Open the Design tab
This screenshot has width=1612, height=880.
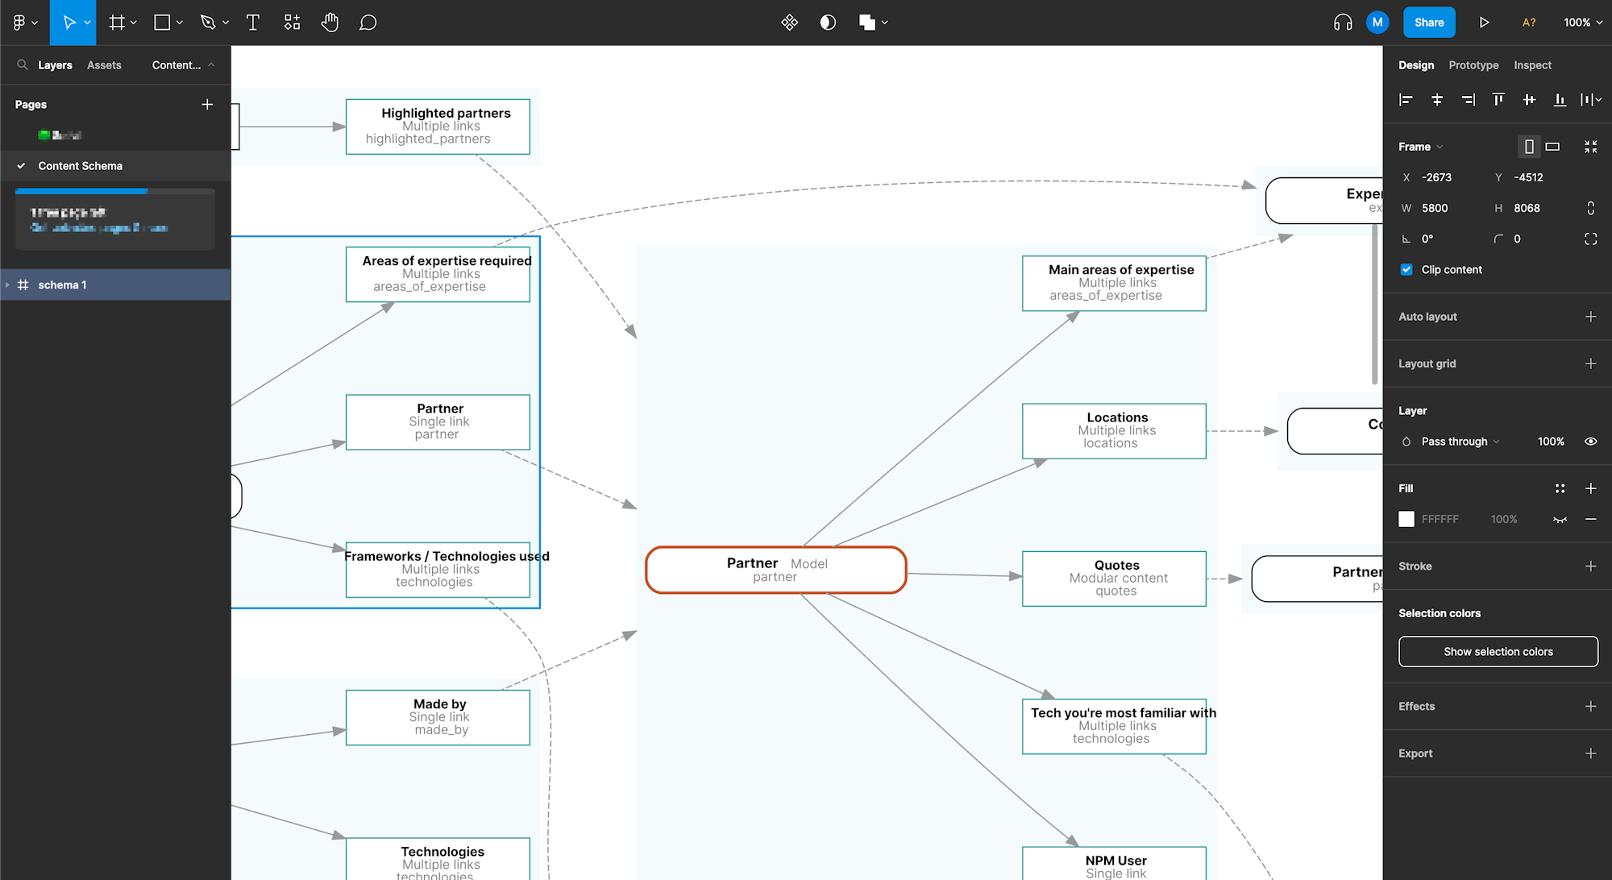click(1416, 65)
